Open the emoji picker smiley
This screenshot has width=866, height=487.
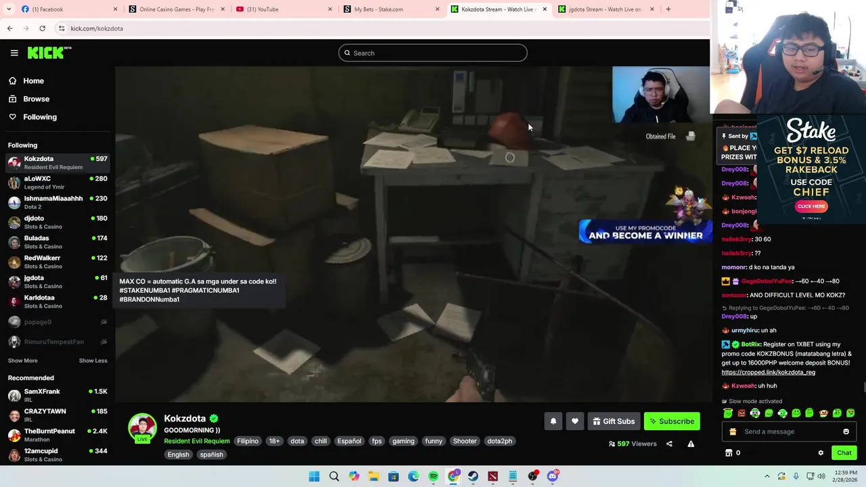tap(846, 432)
